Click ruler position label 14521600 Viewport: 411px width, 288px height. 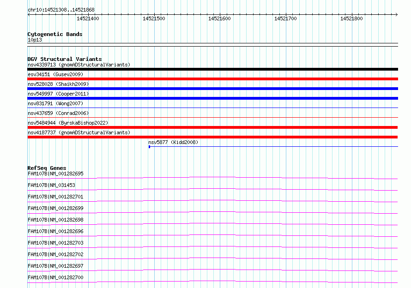219,18
